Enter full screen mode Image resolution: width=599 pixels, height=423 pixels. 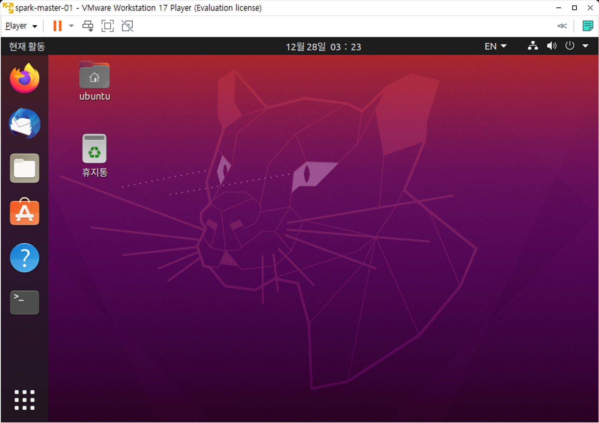click(107, 26)
